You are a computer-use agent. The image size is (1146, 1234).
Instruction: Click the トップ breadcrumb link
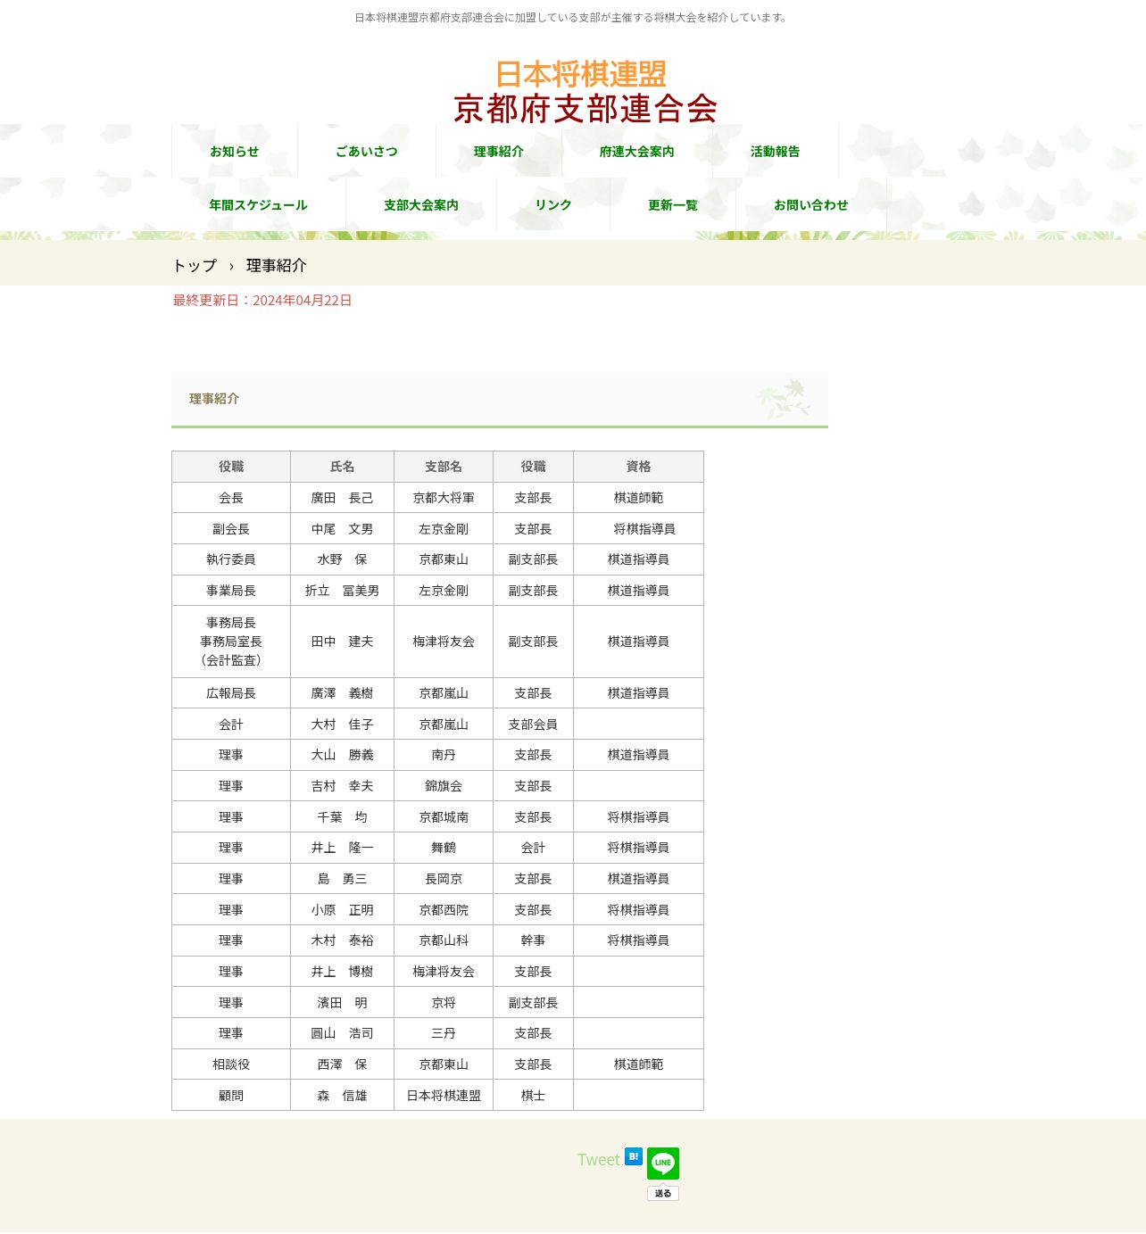coord(195,266)
